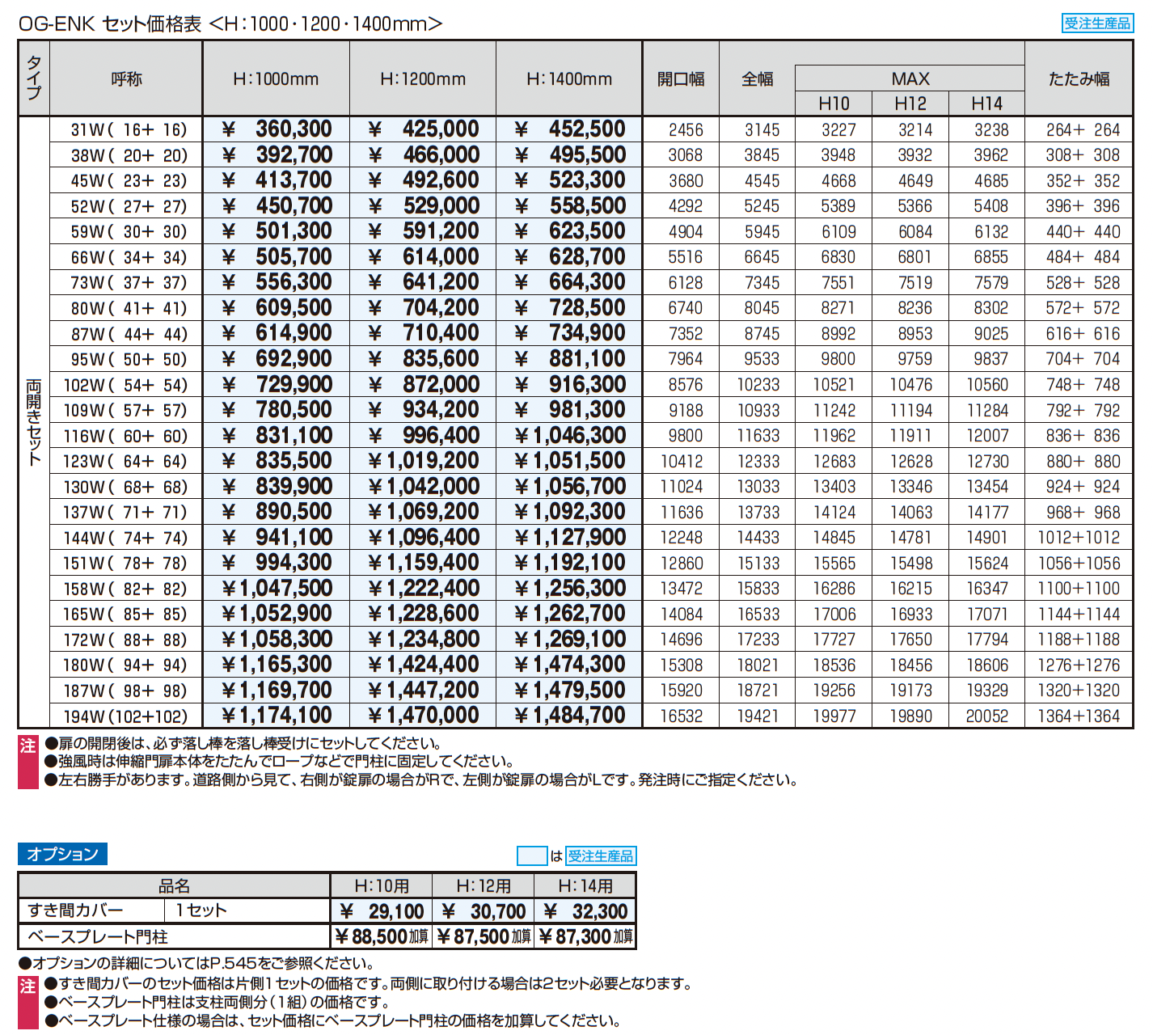Select the "H:1400mm" column header
The width and height of the screenshot is (1153, 1035).
[569, 79]
